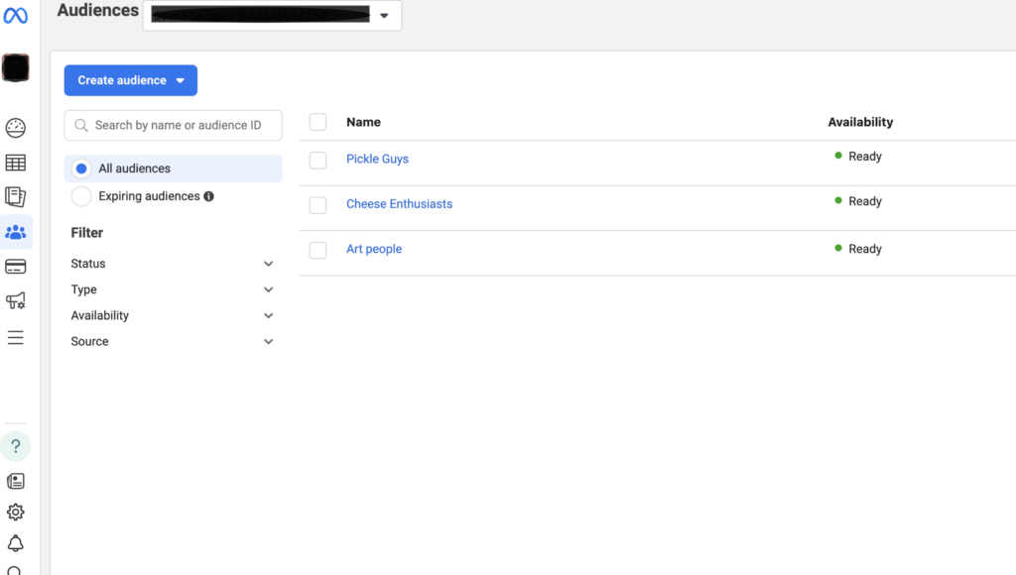Tick the select-all checkbox in Name header

coord(317,122)
